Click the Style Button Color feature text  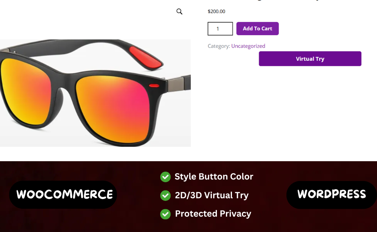point(214,177)
